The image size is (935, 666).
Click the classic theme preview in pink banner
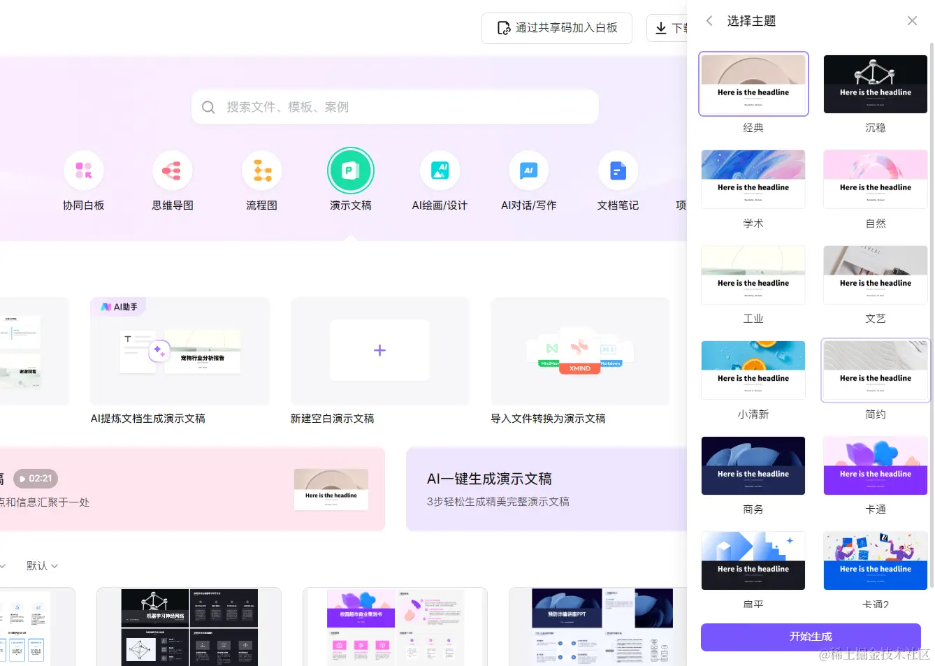click(x=331, y=489)
